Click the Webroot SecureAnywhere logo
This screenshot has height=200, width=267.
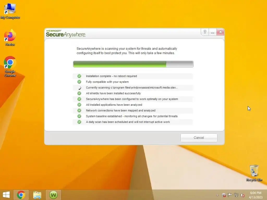click(x=66, y=33)
